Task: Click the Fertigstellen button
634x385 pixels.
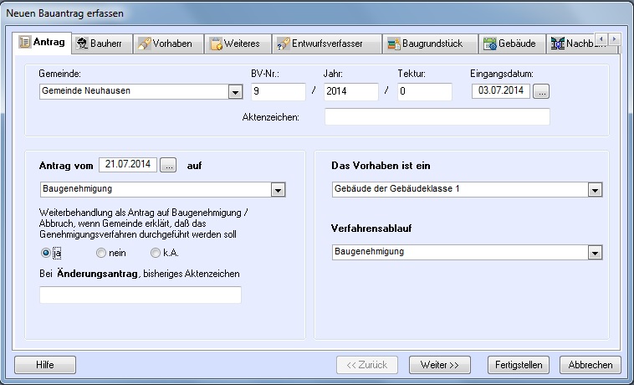Action: (x=519, y=365)
